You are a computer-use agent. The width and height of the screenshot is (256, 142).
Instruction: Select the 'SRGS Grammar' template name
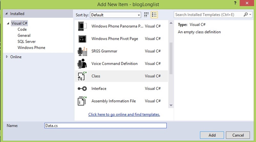tap(104, 51)
